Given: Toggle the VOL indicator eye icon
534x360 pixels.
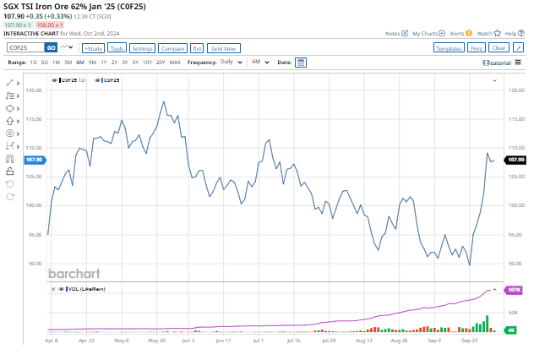Looking at the screenshot, I should coord(55,289).
